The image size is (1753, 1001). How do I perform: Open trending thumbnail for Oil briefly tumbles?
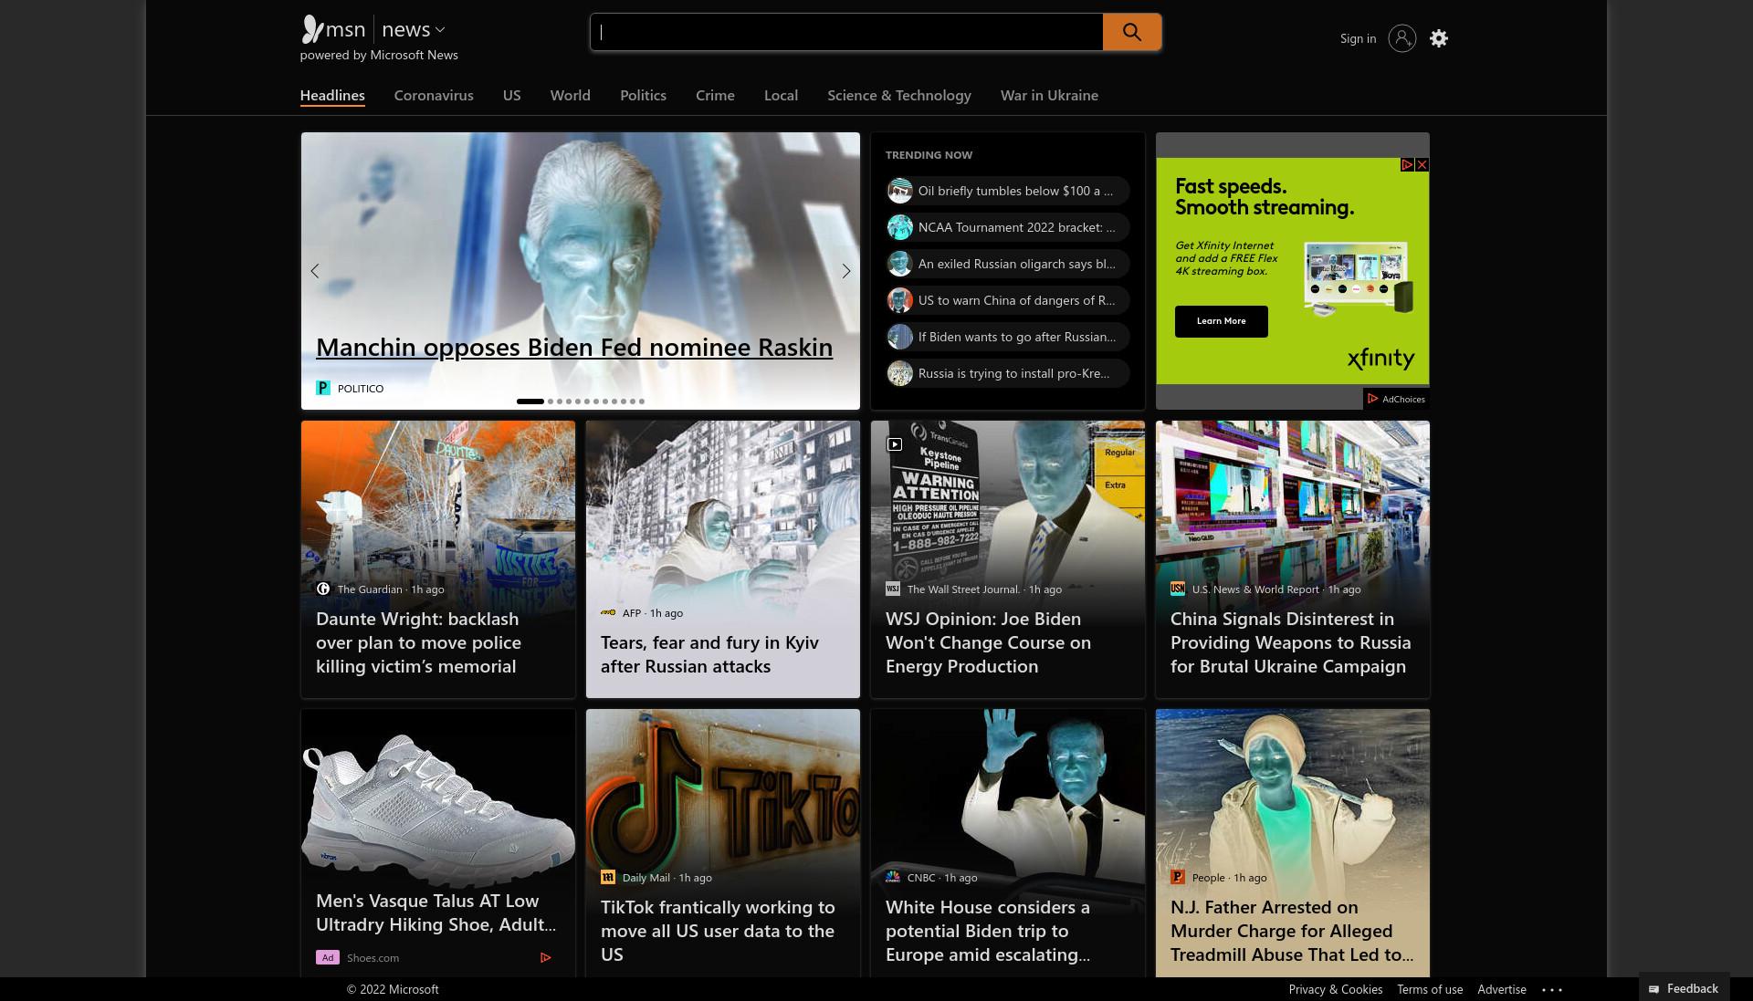pos(900,191)
